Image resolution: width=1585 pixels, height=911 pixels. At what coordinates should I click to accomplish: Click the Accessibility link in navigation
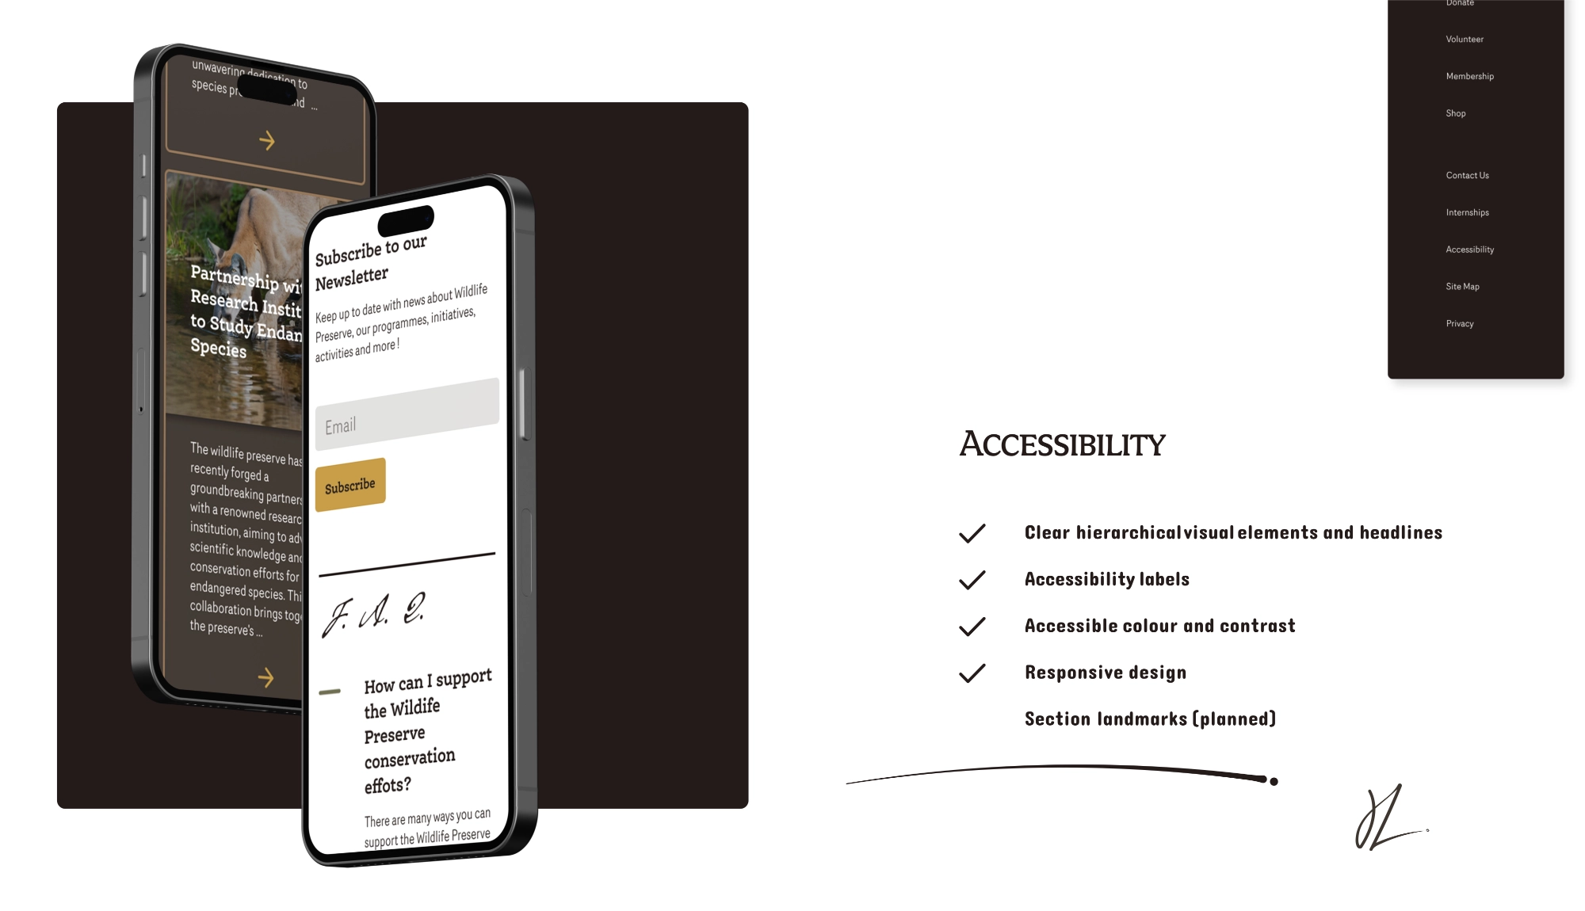[x=1469, y=250]
